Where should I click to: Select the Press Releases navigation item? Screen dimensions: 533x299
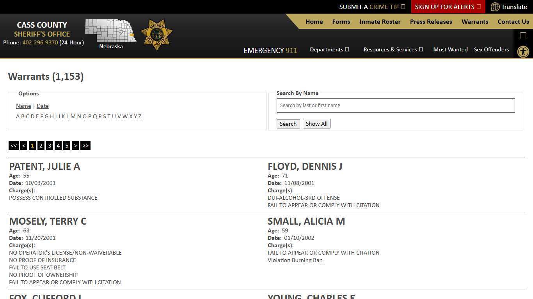(431, 22)
